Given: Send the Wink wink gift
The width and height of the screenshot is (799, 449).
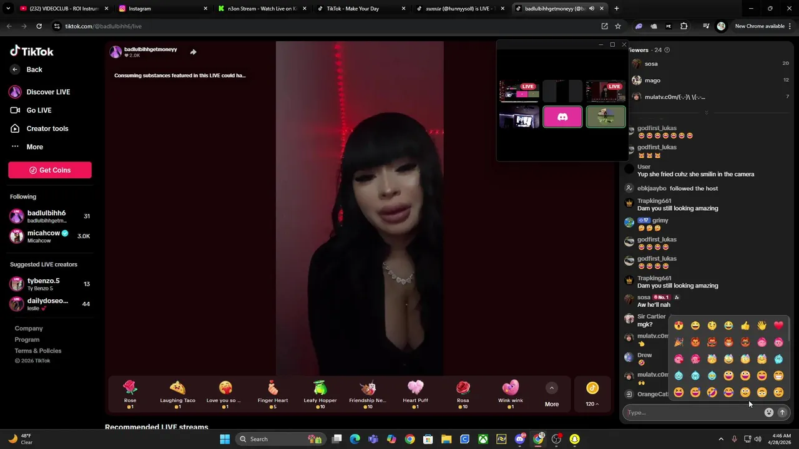Looking at the screenshot, I should [510, 394].
